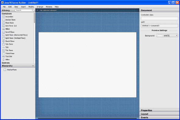Choose the VBox container icon
Image resolution: width=180 pixels, height=120 pixels.
pos(4,60)
